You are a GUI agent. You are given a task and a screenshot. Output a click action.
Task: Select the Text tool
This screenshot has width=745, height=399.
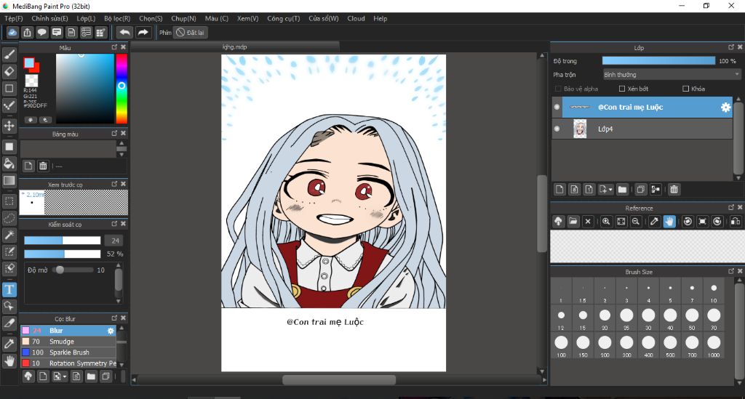(x=9, y=289)
